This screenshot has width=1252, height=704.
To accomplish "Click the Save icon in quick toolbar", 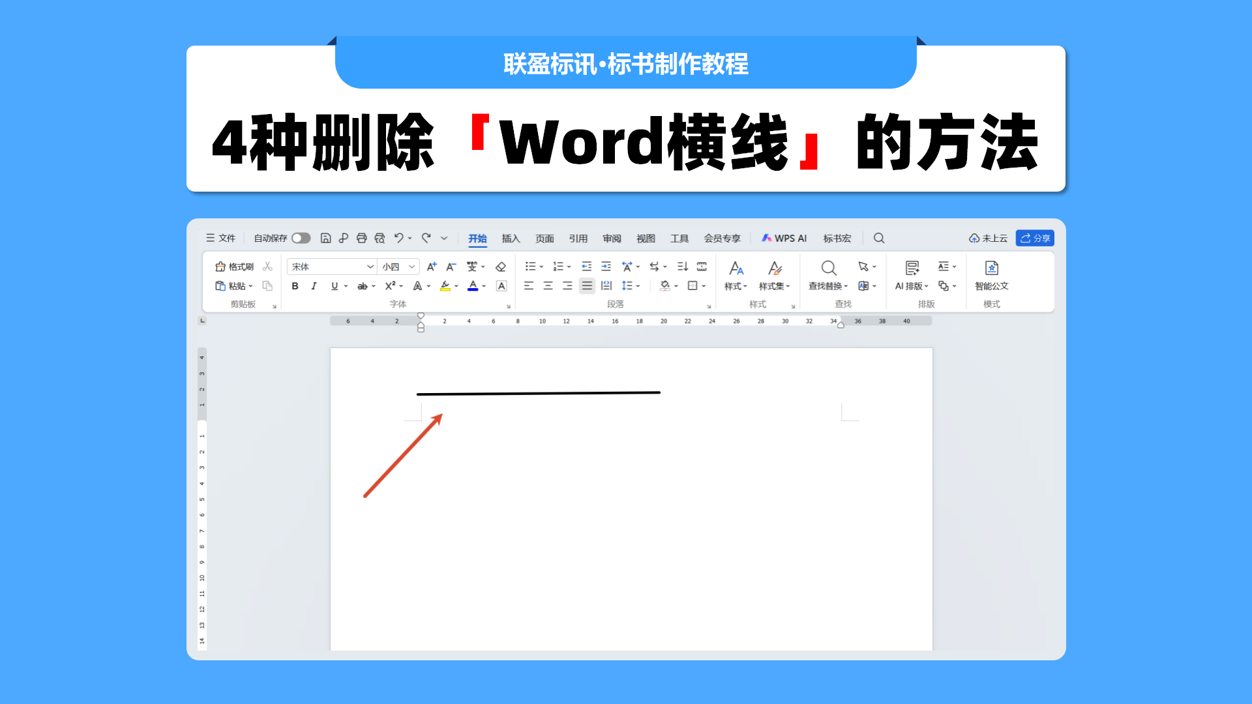I will tap(326, 238).
